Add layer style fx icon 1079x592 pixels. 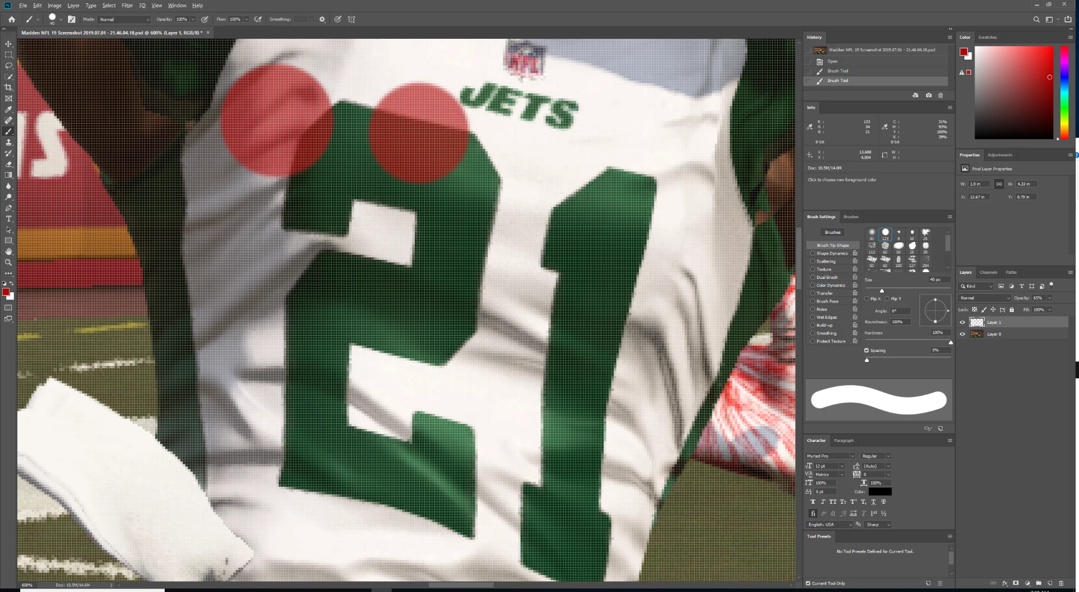tap(1004, 584)
